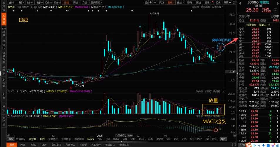Click the question mark help next to 海兰信
The image size is (280, 147).
tap(32, 7)
